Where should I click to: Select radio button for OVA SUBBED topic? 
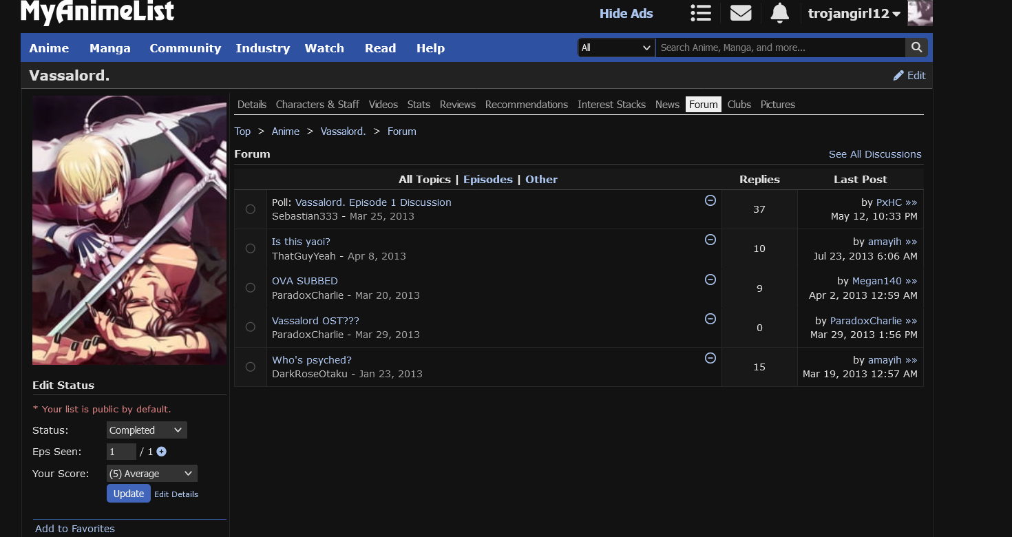click(x=251, y=288)
